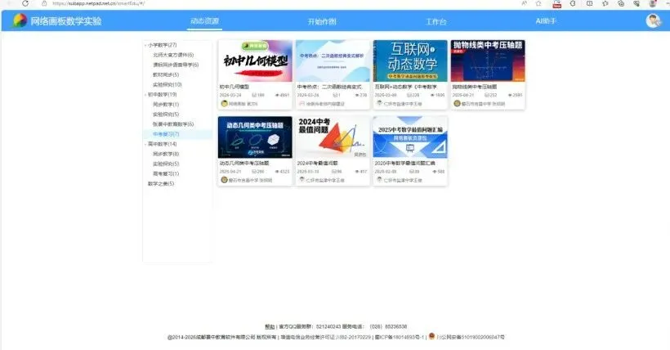Click resource count icon on 抛物线类中考压轴题 card
This screenshot has width=670, height=350.
click(487, 95)
